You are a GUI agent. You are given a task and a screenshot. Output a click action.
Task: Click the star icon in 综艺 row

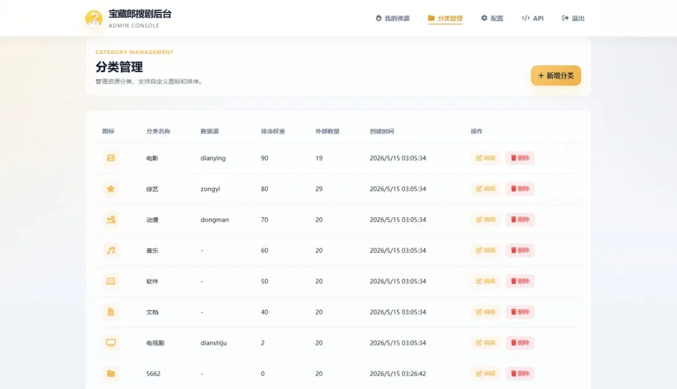tap(111, 189)
